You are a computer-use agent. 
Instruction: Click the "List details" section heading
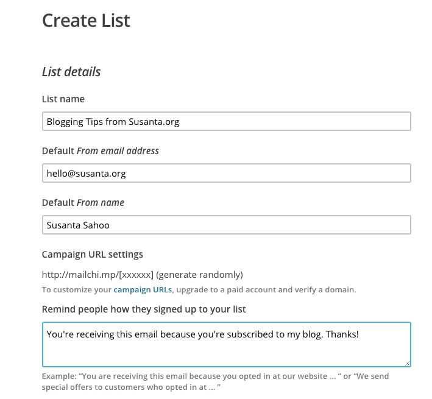(71, 72)
